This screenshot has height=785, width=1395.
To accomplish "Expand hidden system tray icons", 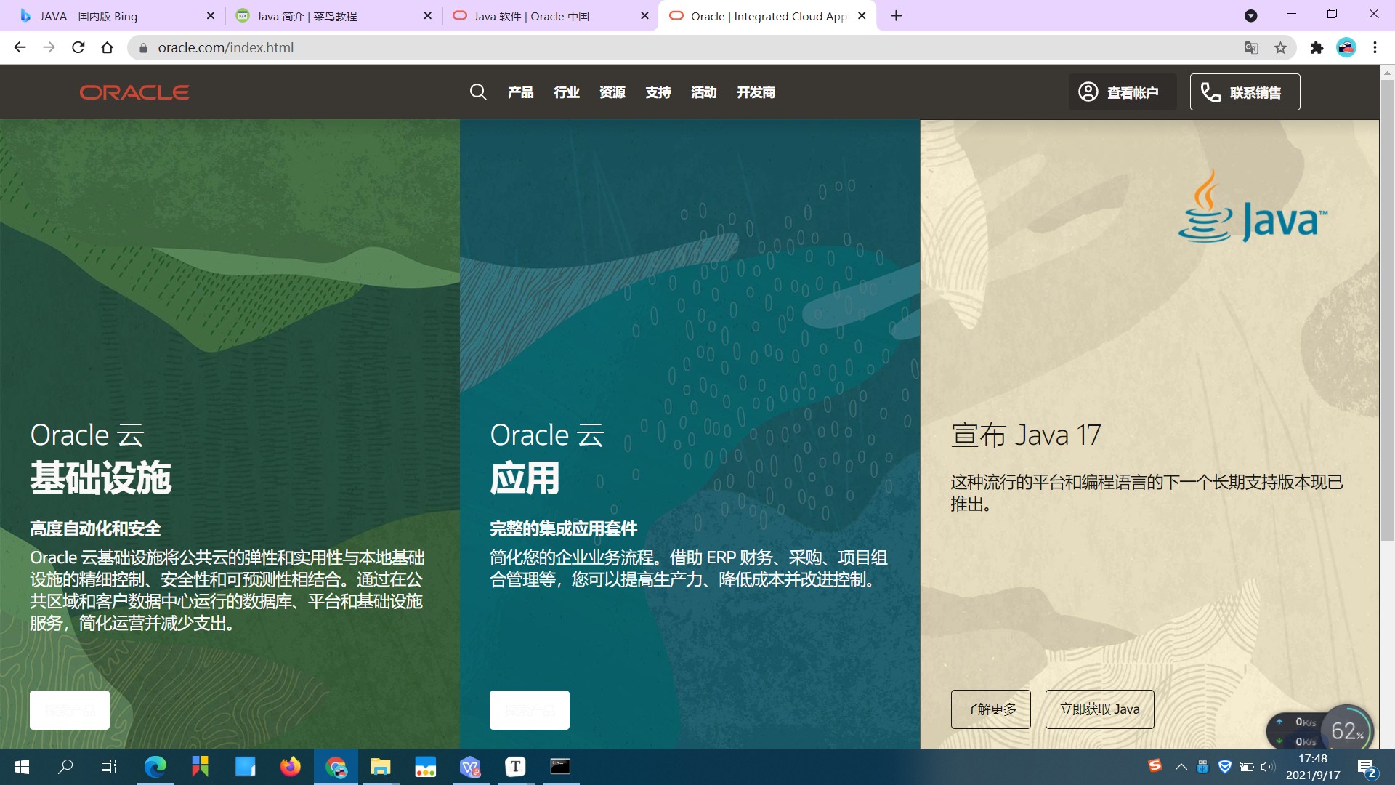I will [x=1181, y=766].
